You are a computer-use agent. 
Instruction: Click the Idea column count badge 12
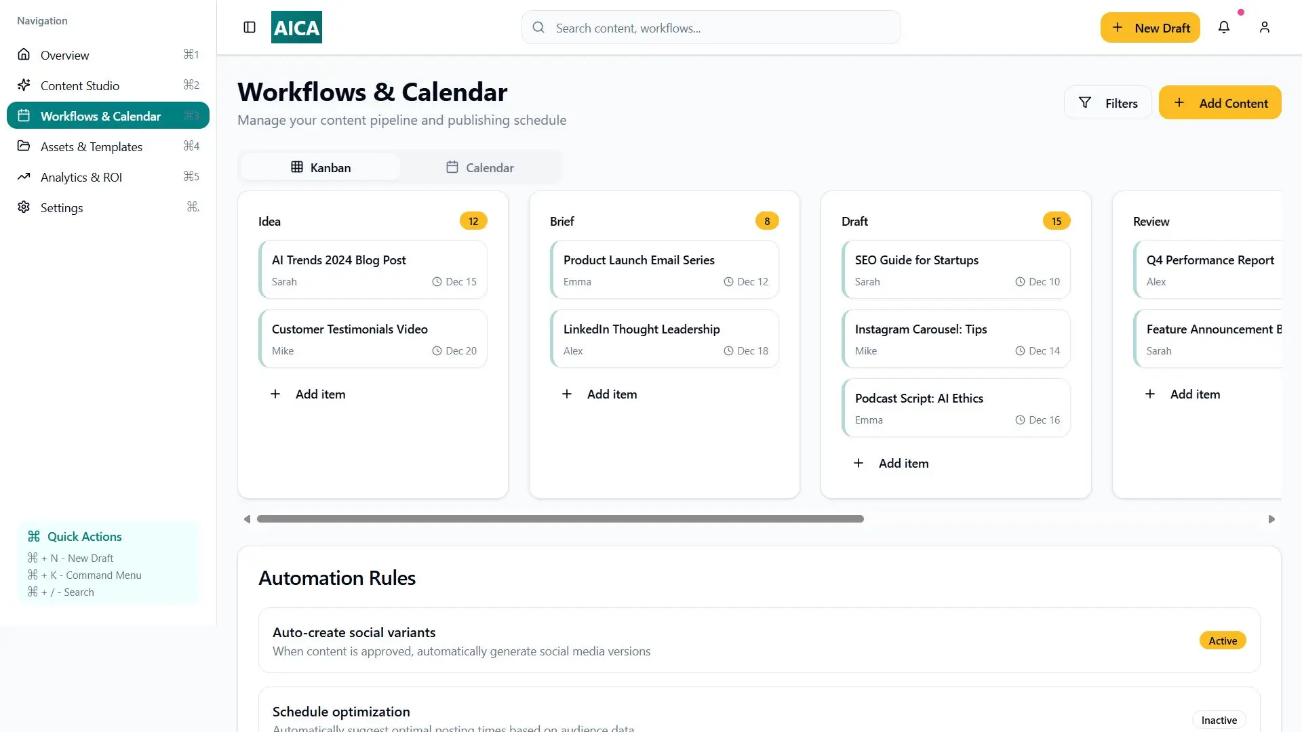point(473,221)
